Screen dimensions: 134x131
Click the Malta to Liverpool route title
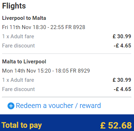[x=24, y=62]
